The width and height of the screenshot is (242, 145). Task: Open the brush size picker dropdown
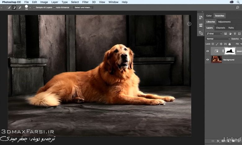coord(30,7)
